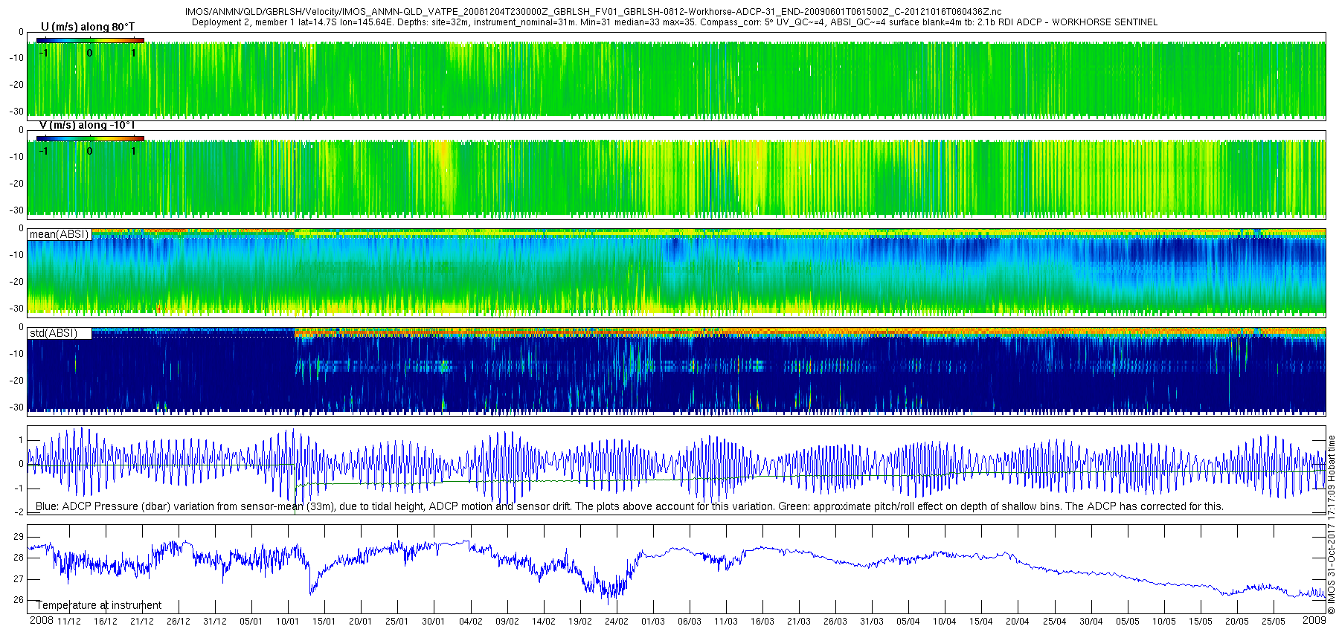Select the 25/05 date tick label
Image resolution: width=1339 pixels, height=632 pixels.
click(1272, 622)
